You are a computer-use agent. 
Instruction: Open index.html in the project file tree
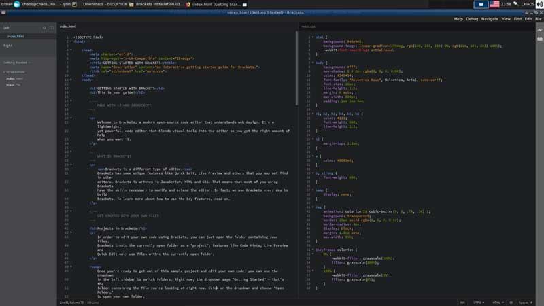14,79
